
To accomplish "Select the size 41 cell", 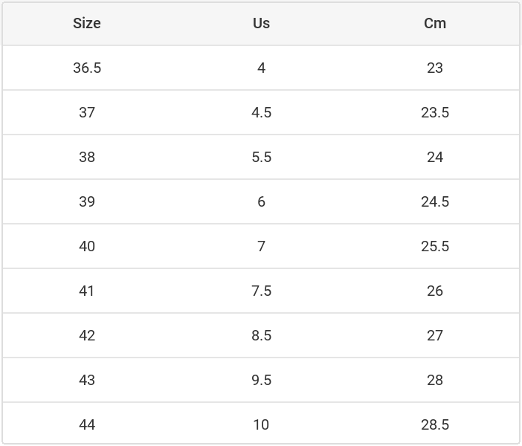I will click(87, 291).
